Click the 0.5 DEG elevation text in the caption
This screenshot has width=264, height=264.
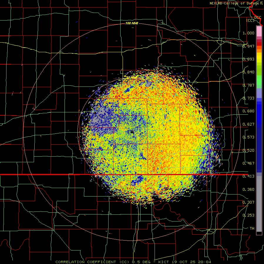[141, 262]
